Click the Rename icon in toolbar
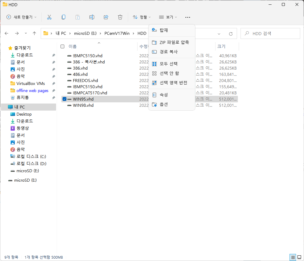 coord(92,17)
